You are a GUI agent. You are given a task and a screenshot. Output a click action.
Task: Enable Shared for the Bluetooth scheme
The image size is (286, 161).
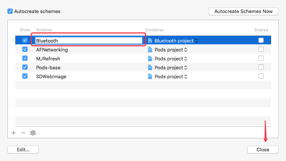click(261, 41)
